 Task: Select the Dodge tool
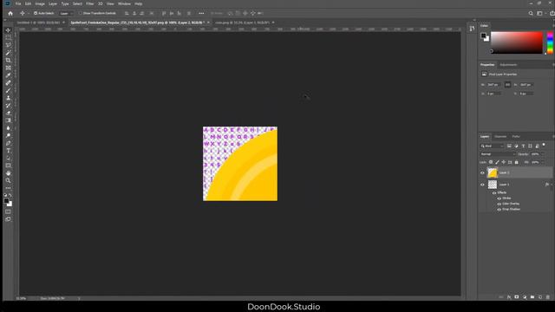(8, 135)
